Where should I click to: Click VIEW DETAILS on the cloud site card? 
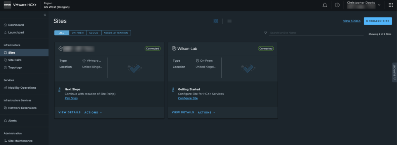70,113
